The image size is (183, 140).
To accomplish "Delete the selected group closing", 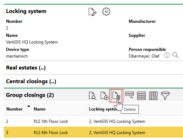I will (116, 96).
